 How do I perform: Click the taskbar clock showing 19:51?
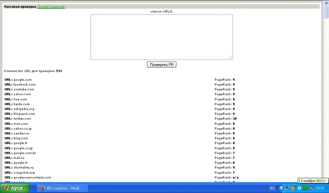pyautogui.click(x=320, y=188)
